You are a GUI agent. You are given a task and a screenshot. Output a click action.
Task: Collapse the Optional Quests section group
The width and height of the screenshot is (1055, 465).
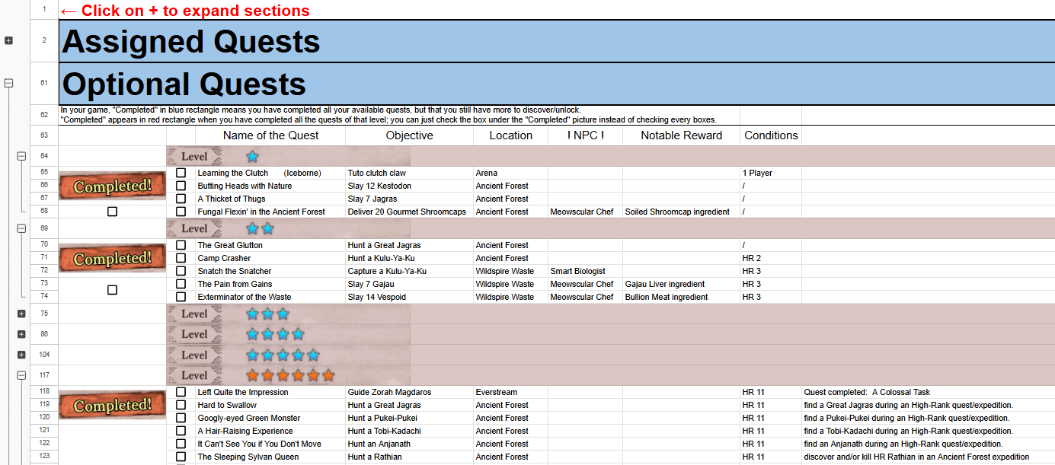pos(9,83)
